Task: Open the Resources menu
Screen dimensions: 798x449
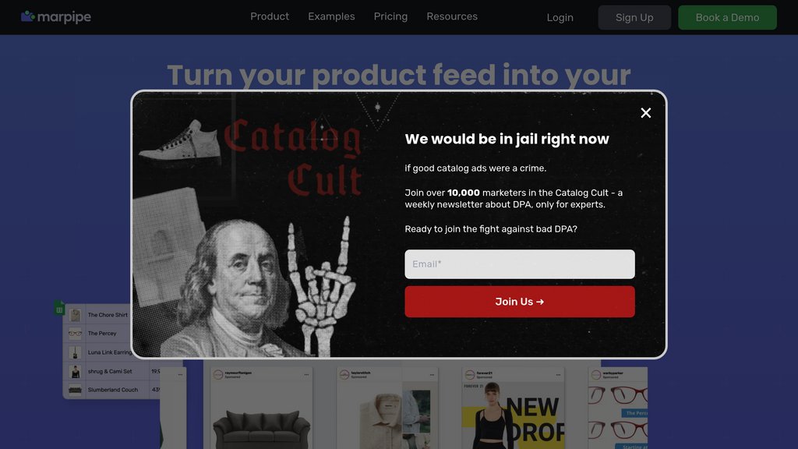Action: pyautogui.click(x=452, y=17)
